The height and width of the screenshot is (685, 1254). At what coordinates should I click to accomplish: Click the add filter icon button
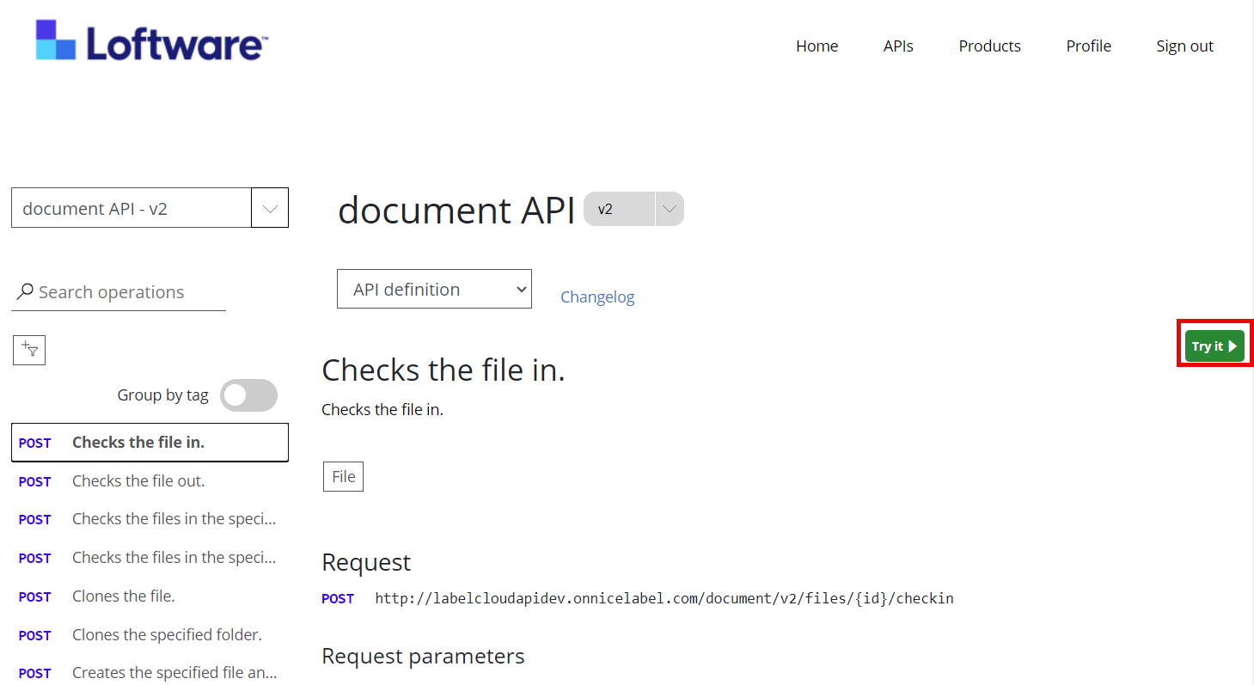coord(29,350)
